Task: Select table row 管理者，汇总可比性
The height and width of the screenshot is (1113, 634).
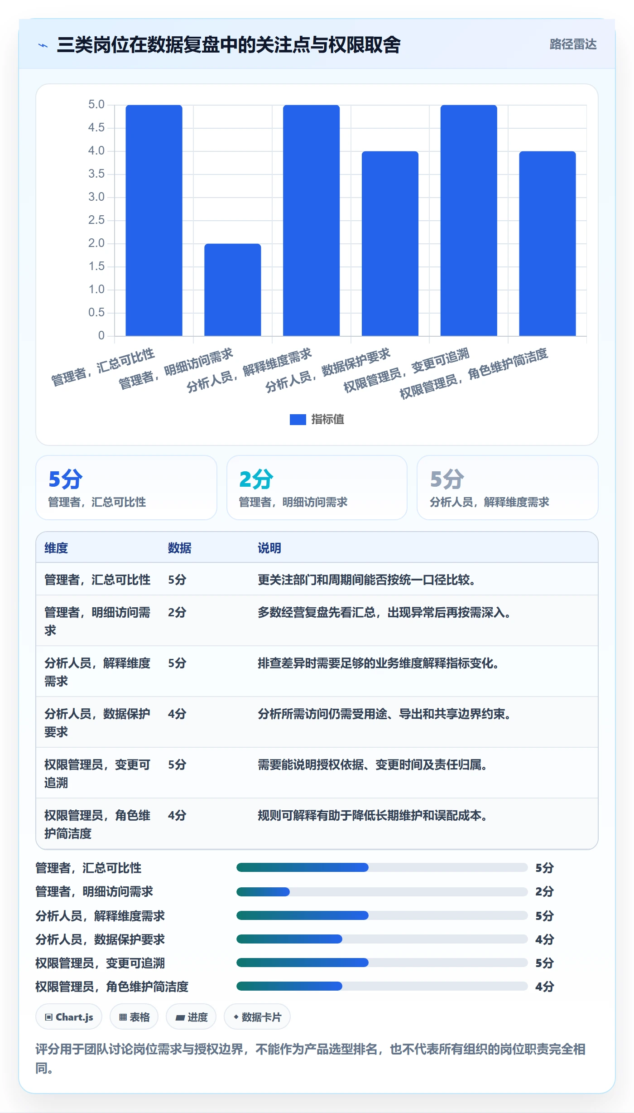Action: (317, 579)
